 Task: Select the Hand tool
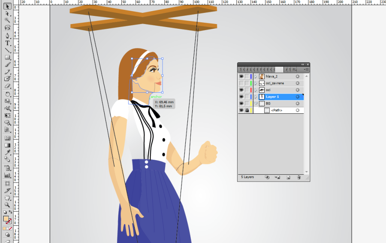tap(8, 197)
